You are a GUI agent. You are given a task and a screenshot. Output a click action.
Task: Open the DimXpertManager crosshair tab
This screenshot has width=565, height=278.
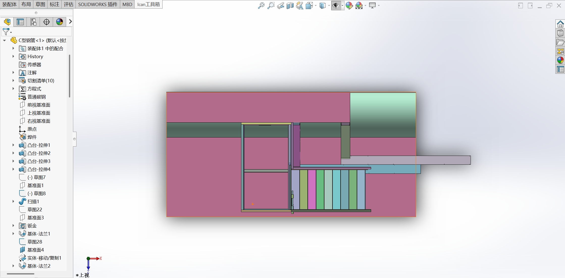(46, 22)
